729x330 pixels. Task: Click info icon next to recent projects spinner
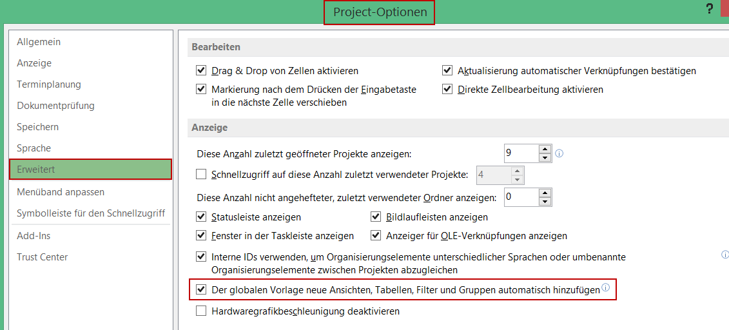tap(559, 153)
